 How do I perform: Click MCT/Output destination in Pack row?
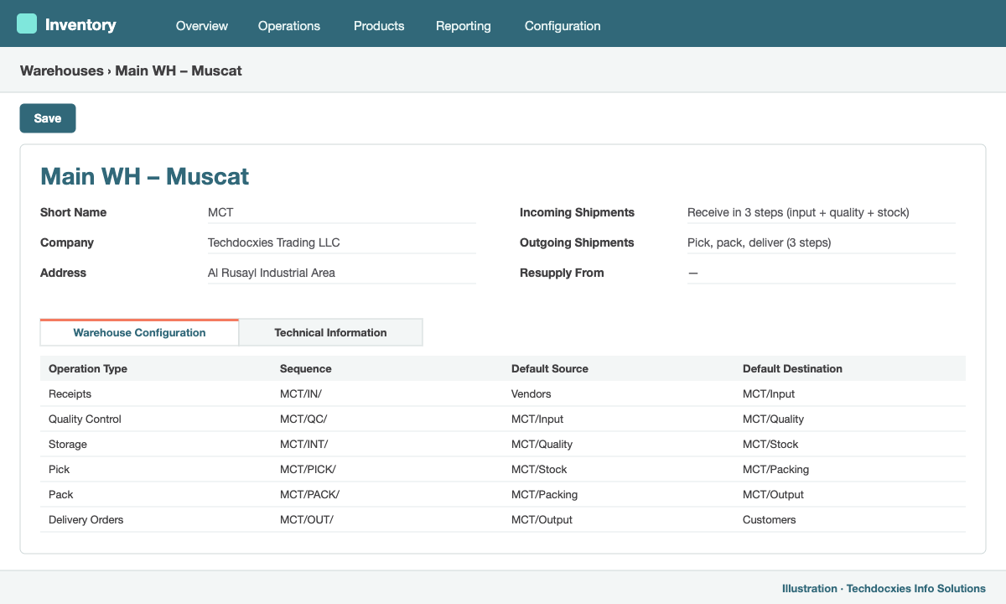coord(773,494)
